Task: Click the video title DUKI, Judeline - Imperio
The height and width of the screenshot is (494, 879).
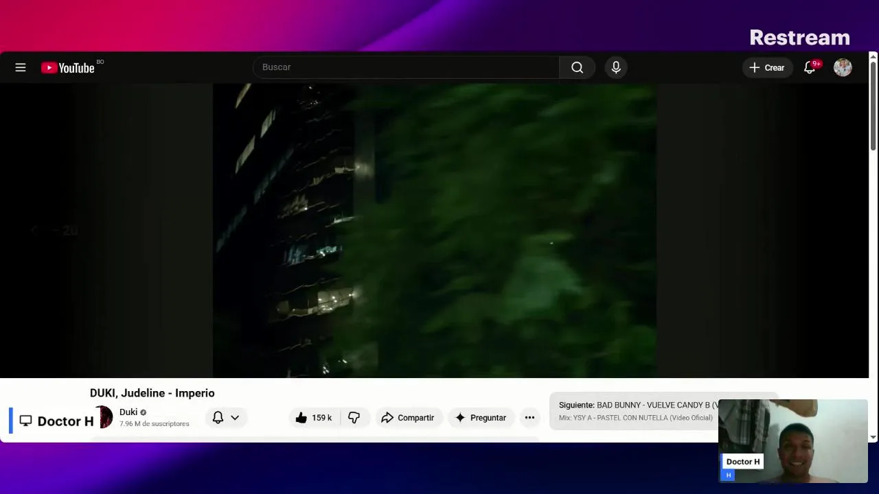Action: point(152,393)
